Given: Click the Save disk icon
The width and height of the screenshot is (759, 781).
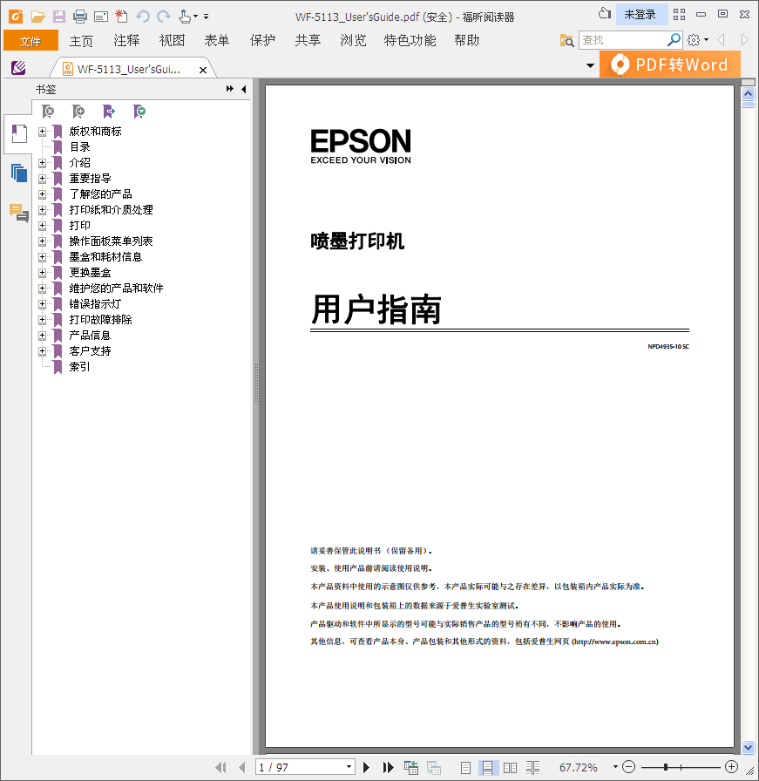Looking at the screenshot, I should pos(58,17).
